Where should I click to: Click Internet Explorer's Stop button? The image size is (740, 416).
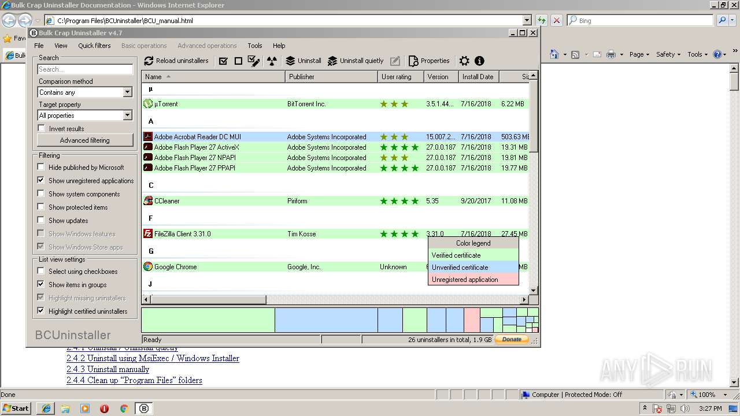556,20
